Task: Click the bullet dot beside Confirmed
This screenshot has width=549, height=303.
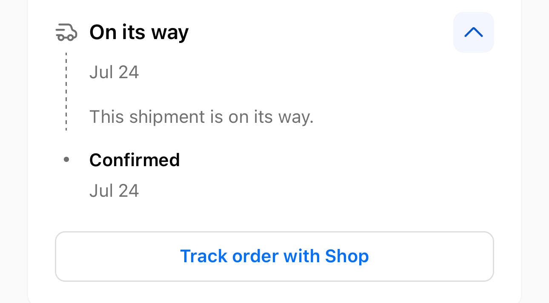Action: pos(66,160)
